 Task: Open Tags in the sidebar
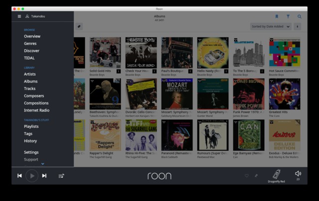coord(28,134)
